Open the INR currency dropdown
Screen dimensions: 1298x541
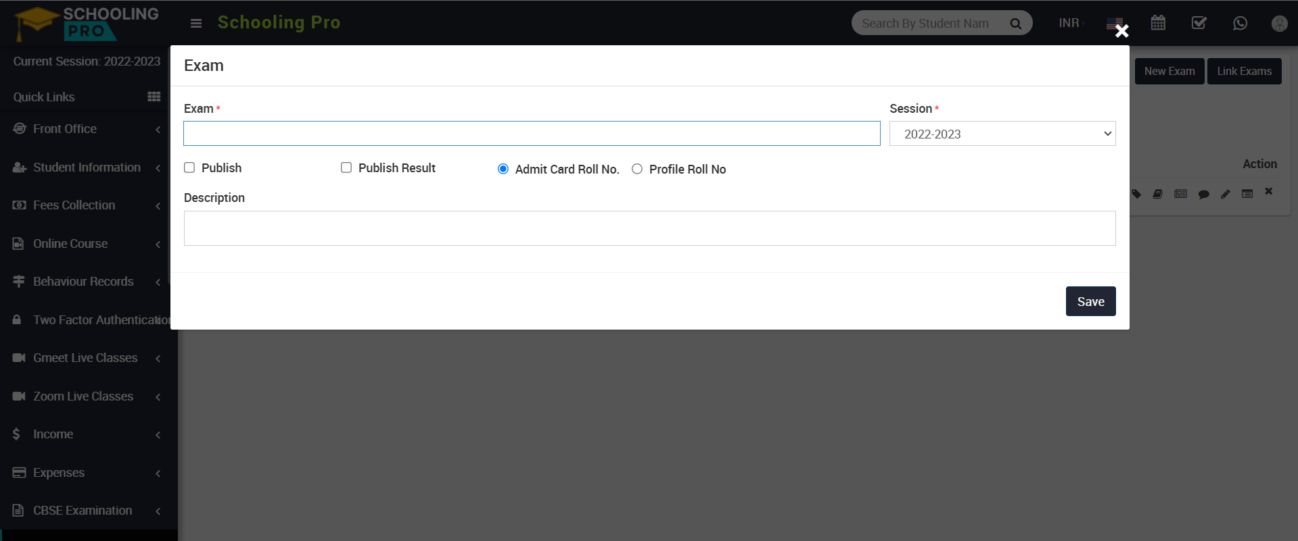pos(1071,23)
